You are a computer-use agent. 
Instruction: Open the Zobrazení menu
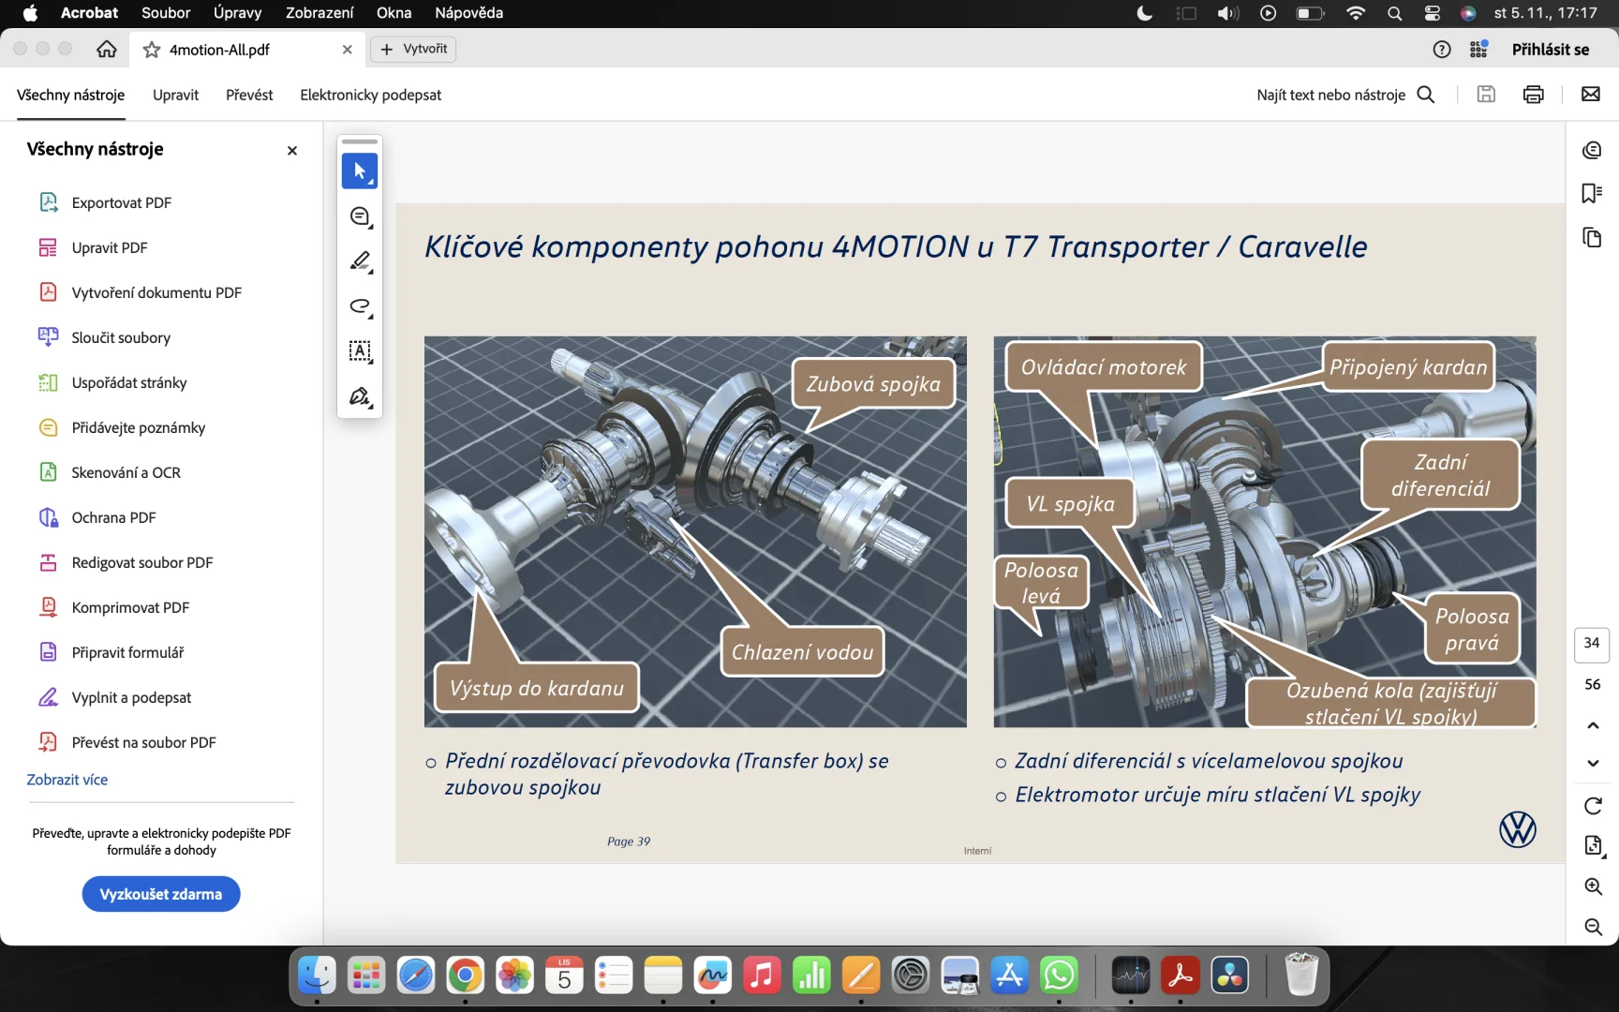(319, 13)
